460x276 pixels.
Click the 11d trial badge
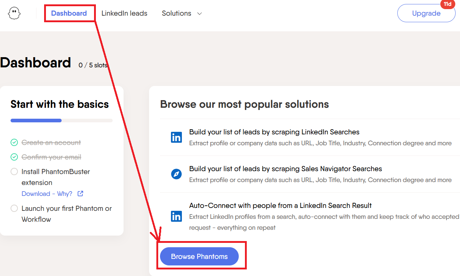tap(448, 4)
